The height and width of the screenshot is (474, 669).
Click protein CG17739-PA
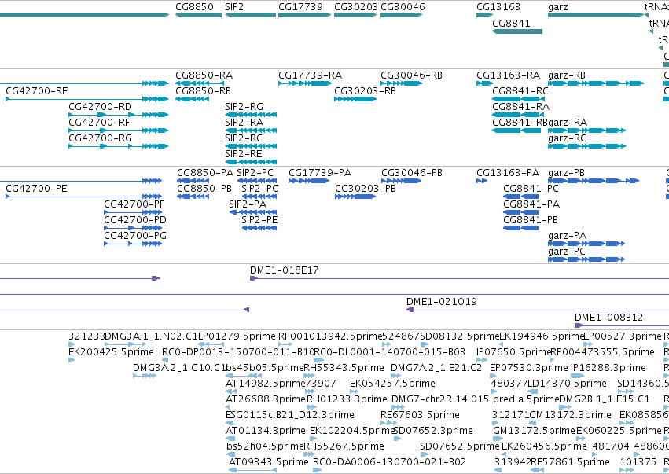tap(309, 181)
